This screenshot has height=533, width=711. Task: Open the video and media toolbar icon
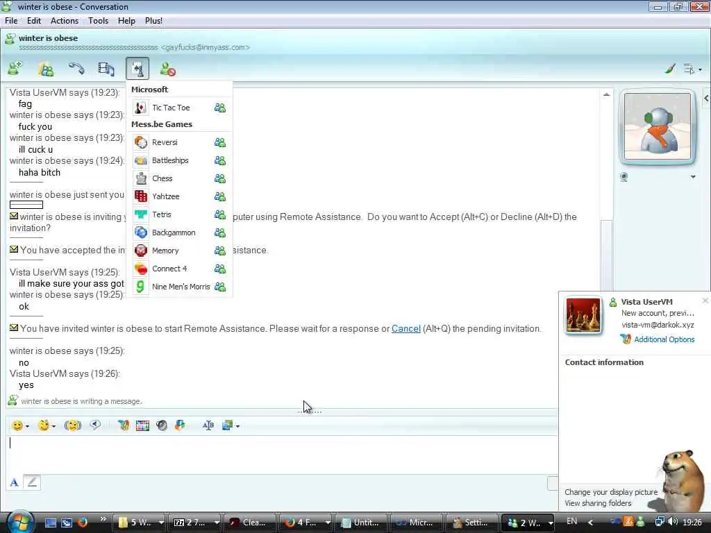coord(106,69)
